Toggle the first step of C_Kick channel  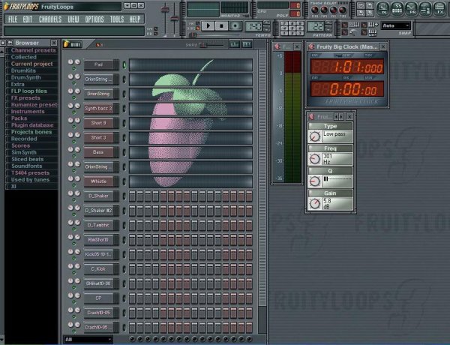tap(132, 269)
